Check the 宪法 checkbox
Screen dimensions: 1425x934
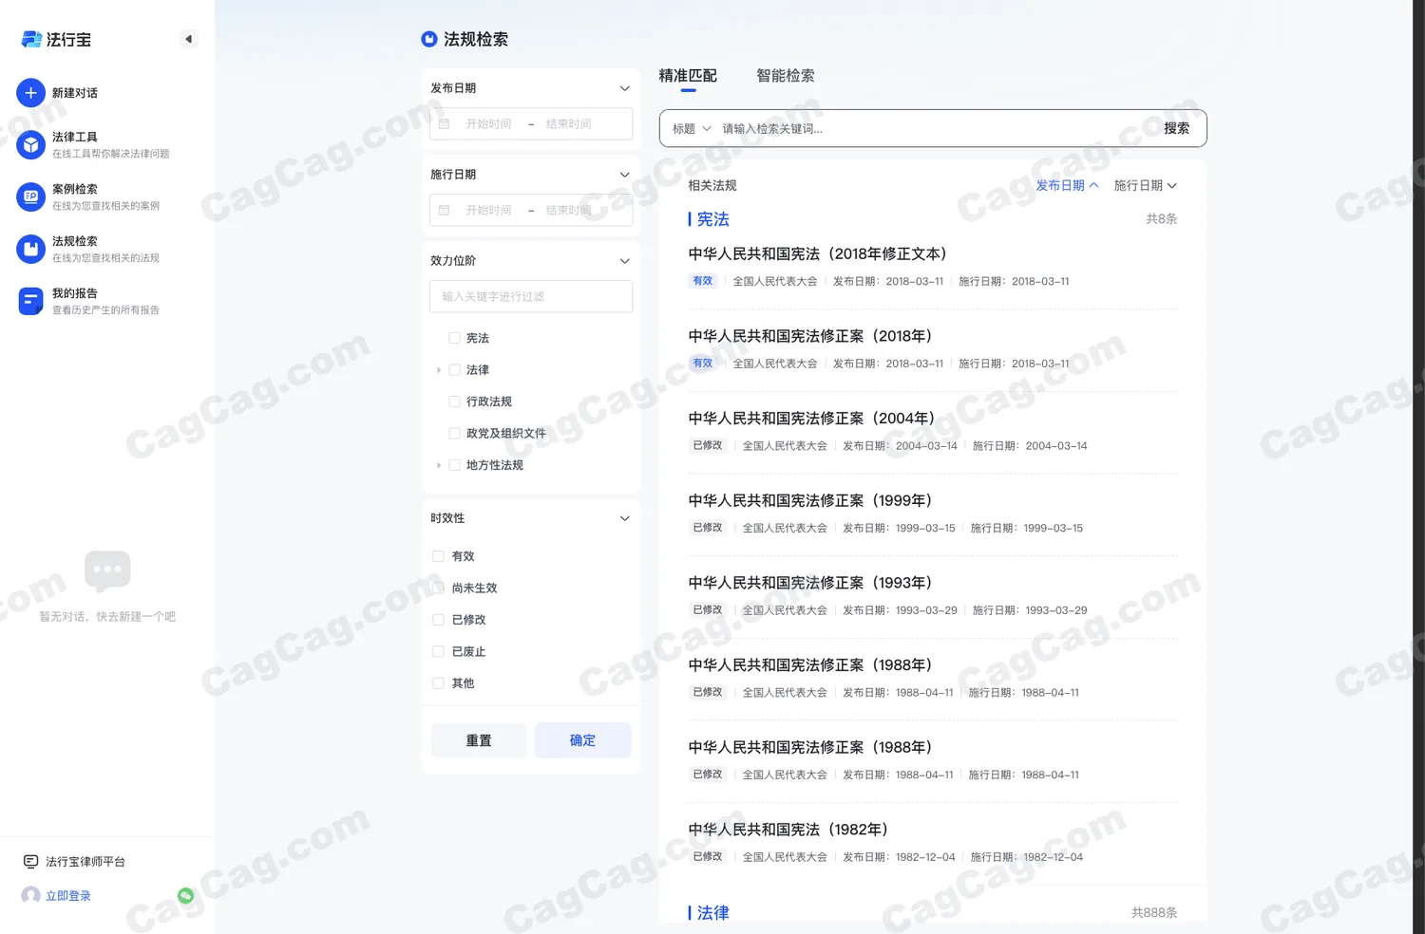click(x=454, y=338)
